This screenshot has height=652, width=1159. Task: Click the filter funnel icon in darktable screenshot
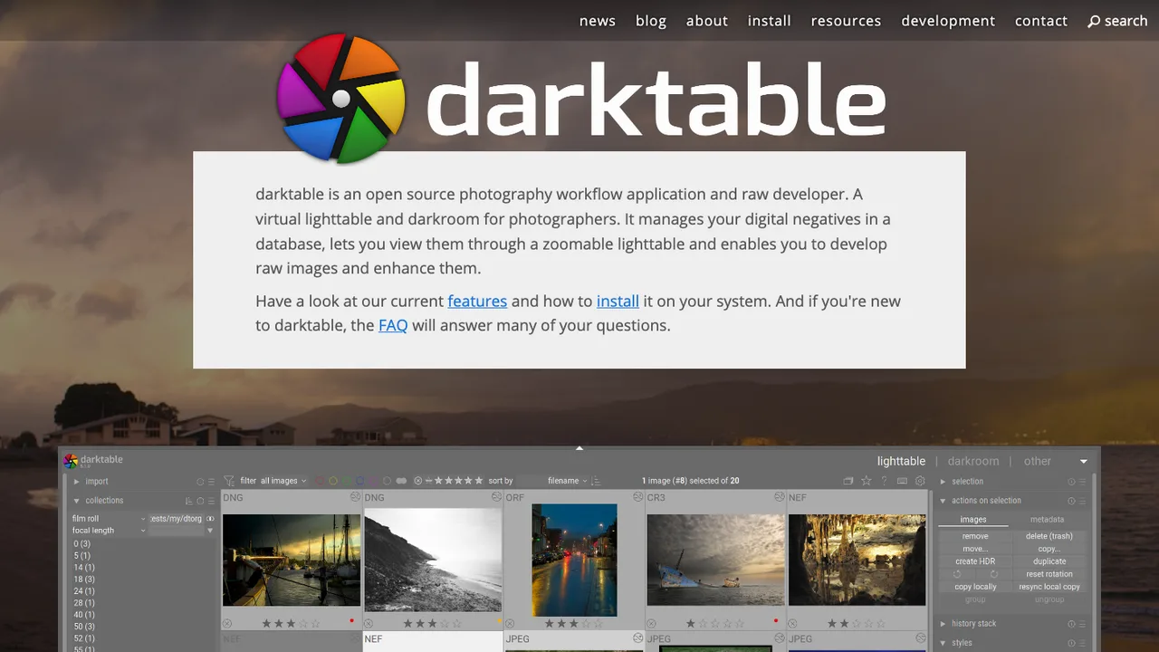(x=229, y=481)
